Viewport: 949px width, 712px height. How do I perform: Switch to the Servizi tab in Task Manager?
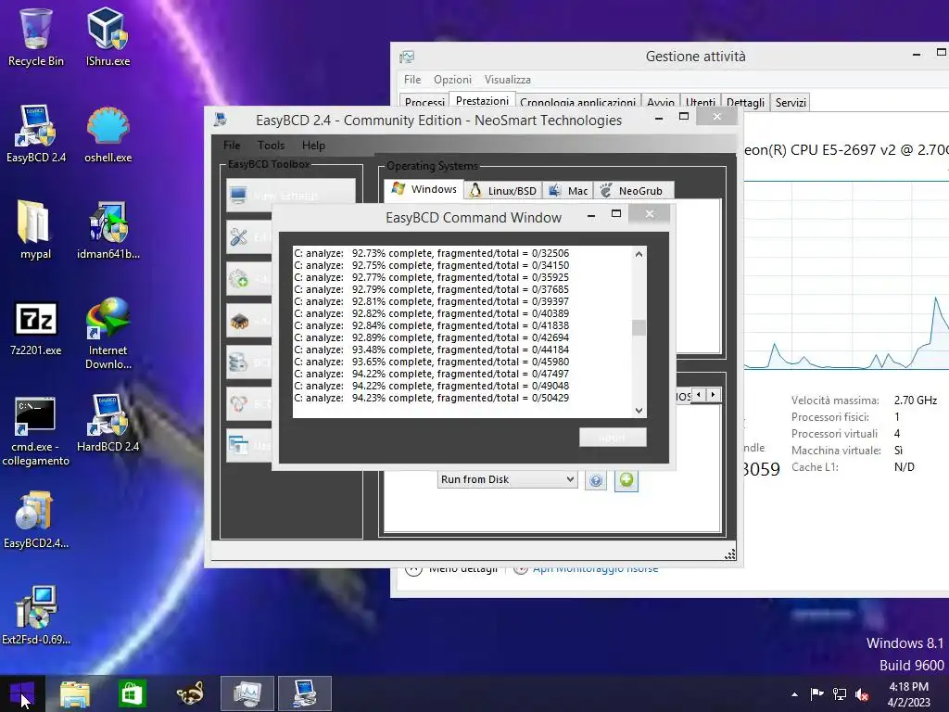(x=791, y=102)
